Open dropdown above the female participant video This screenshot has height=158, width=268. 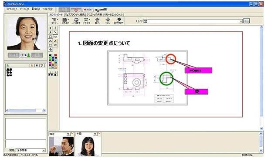(x=95, y=134)
